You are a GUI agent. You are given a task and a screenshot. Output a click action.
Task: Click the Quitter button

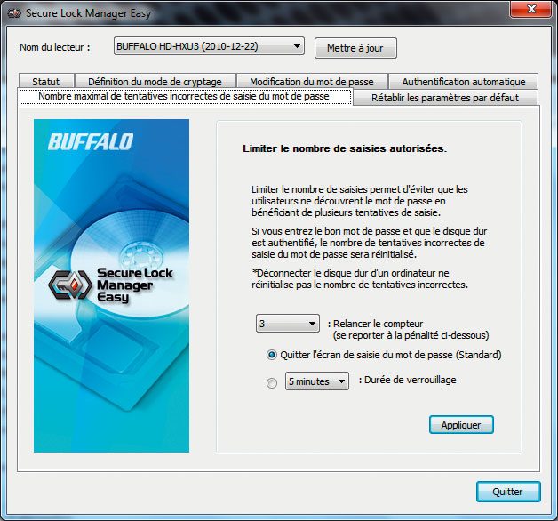[x=508, y=492]
